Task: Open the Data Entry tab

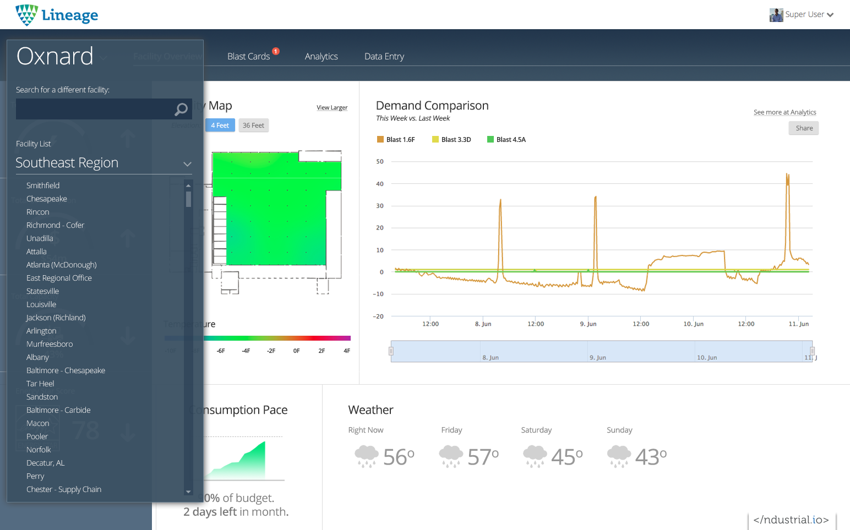Action: (384, 57)
